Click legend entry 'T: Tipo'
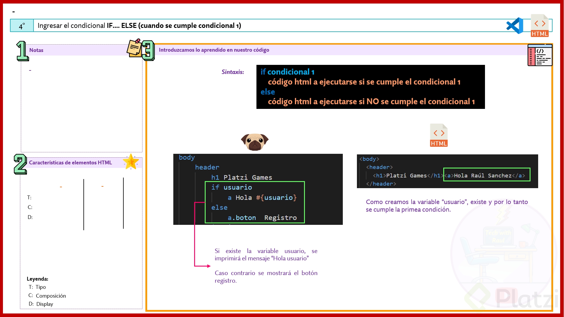 [x=37, y=287]
